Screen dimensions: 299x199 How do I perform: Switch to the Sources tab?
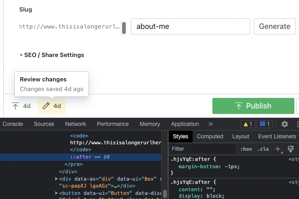tap(44, 124)
